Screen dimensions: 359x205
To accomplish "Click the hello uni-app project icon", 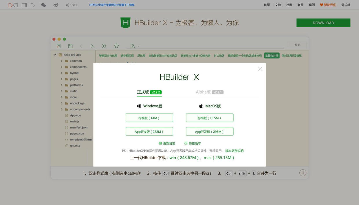I will coord(60,55).
